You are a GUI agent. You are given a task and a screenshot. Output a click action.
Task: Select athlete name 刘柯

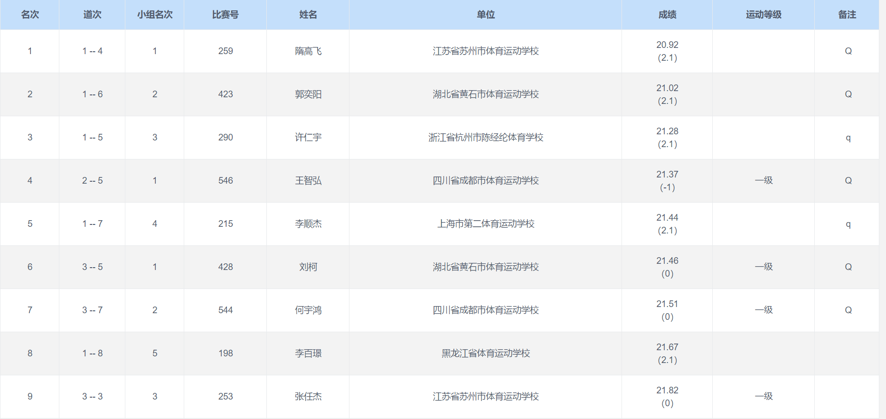coord(308,267)
